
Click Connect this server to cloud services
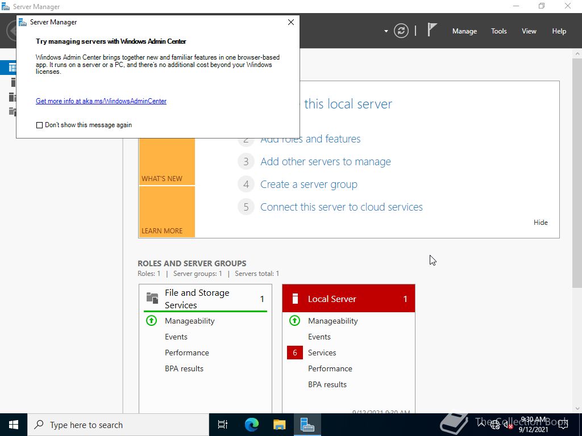[x=342, y=207]
